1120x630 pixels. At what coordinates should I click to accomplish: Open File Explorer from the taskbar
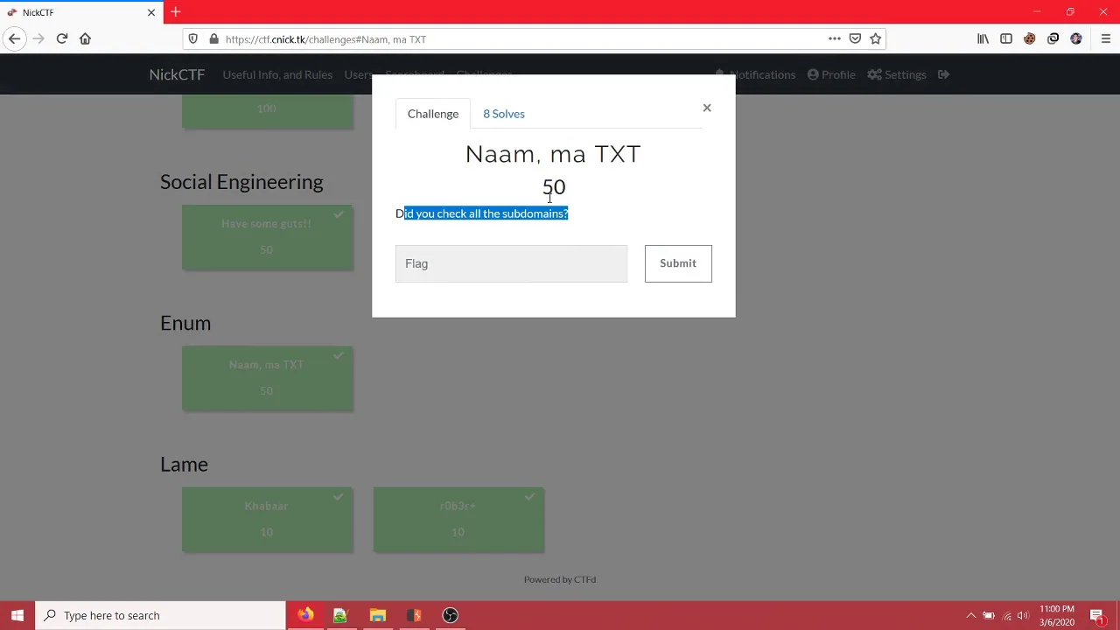point(378,615)
